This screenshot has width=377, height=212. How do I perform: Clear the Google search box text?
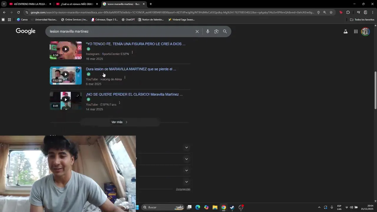[197, 32]
